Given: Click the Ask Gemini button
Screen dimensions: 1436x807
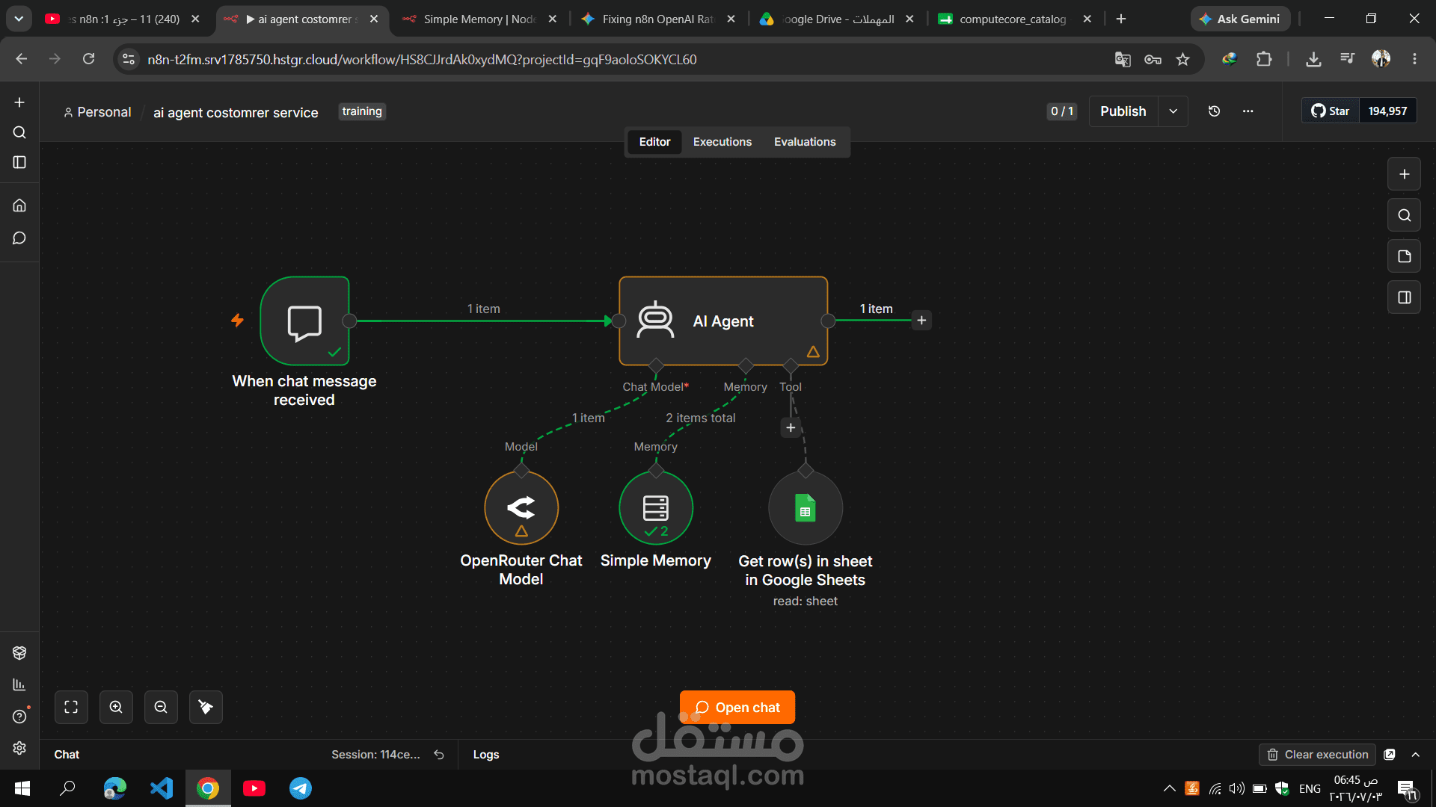Looking at the screenshot, I should 1240,19.
